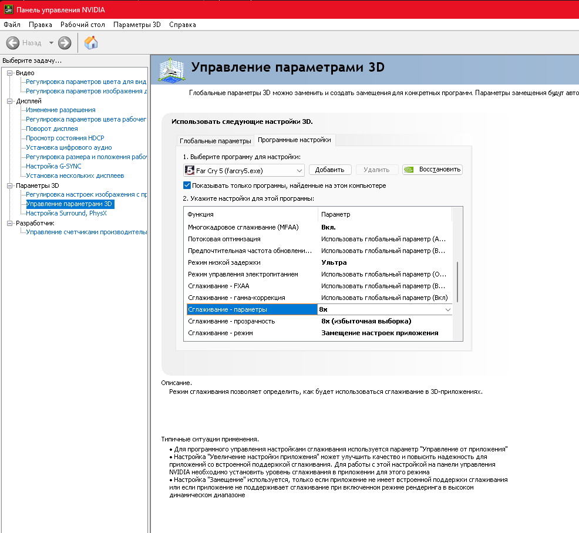The height and width of the screenshot is (533, 579).
Task: Select Потоковая оптимизация row
Action: 319,239
